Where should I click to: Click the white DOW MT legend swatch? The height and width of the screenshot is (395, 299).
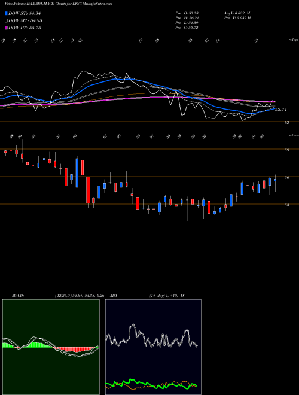click(x=6, y=21)
